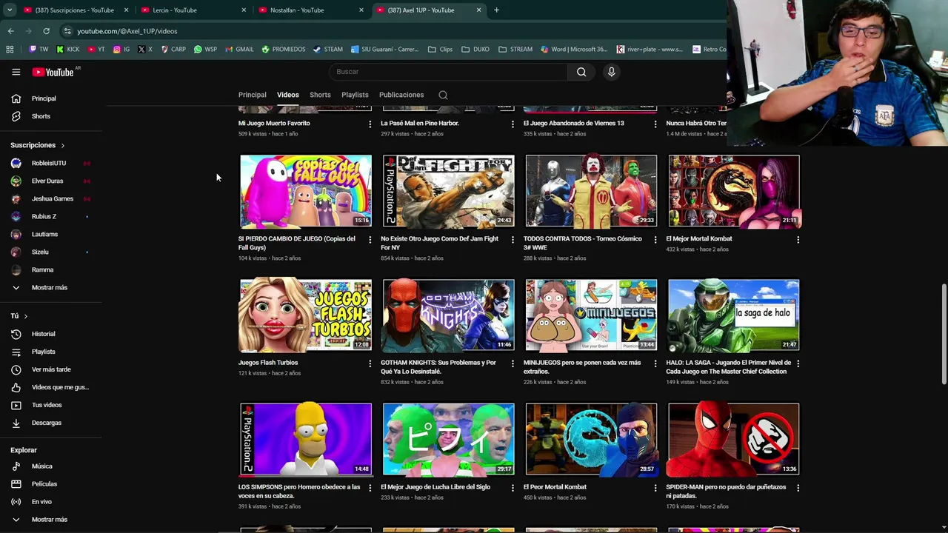Open SPIDER-MAN no puñetazos thumbnail

click(734, 439)
